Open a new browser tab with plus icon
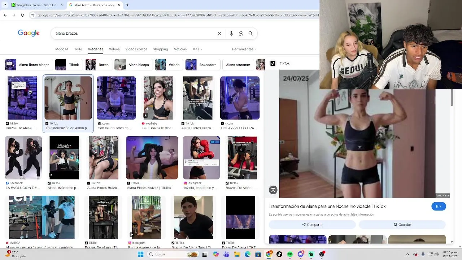Image resolution: width=462 pixels, height=260 pixels. tap(127, 5)
